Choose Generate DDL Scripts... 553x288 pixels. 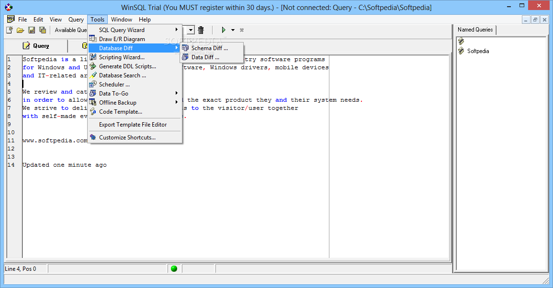pyautogui.click(x=135, y=66)
